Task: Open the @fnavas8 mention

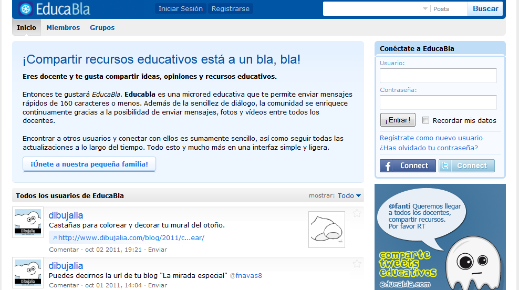Action: (246, 275)
